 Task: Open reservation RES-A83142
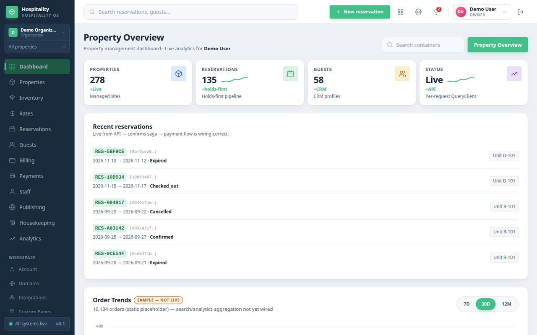click(x=109, y=228)
